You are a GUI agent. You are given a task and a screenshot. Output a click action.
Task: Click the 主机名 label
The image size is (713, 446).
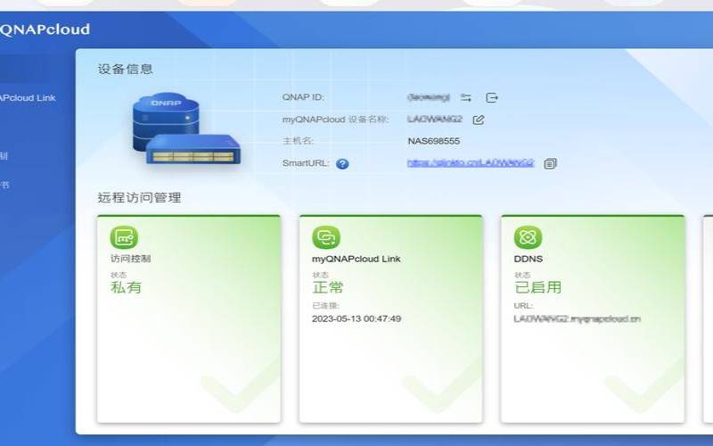point(299,141)
